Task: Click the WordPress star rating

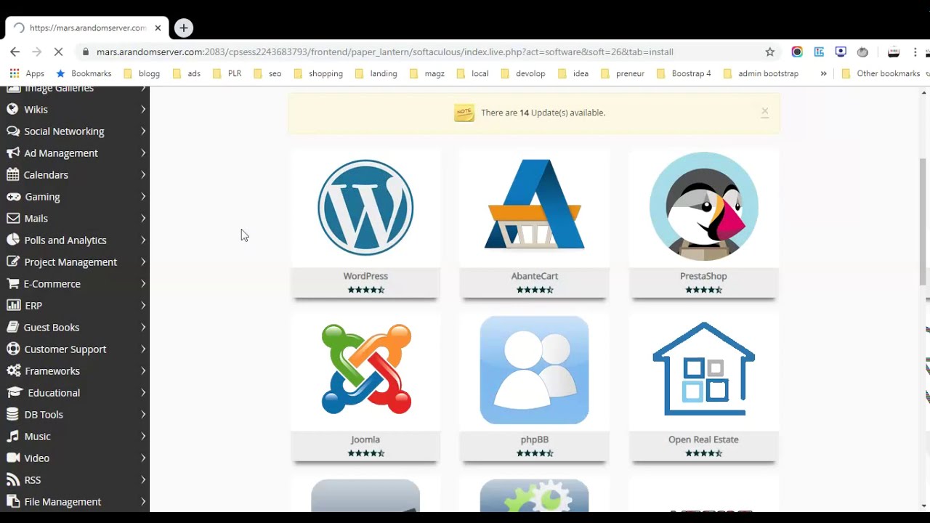Action: [365, 290]
